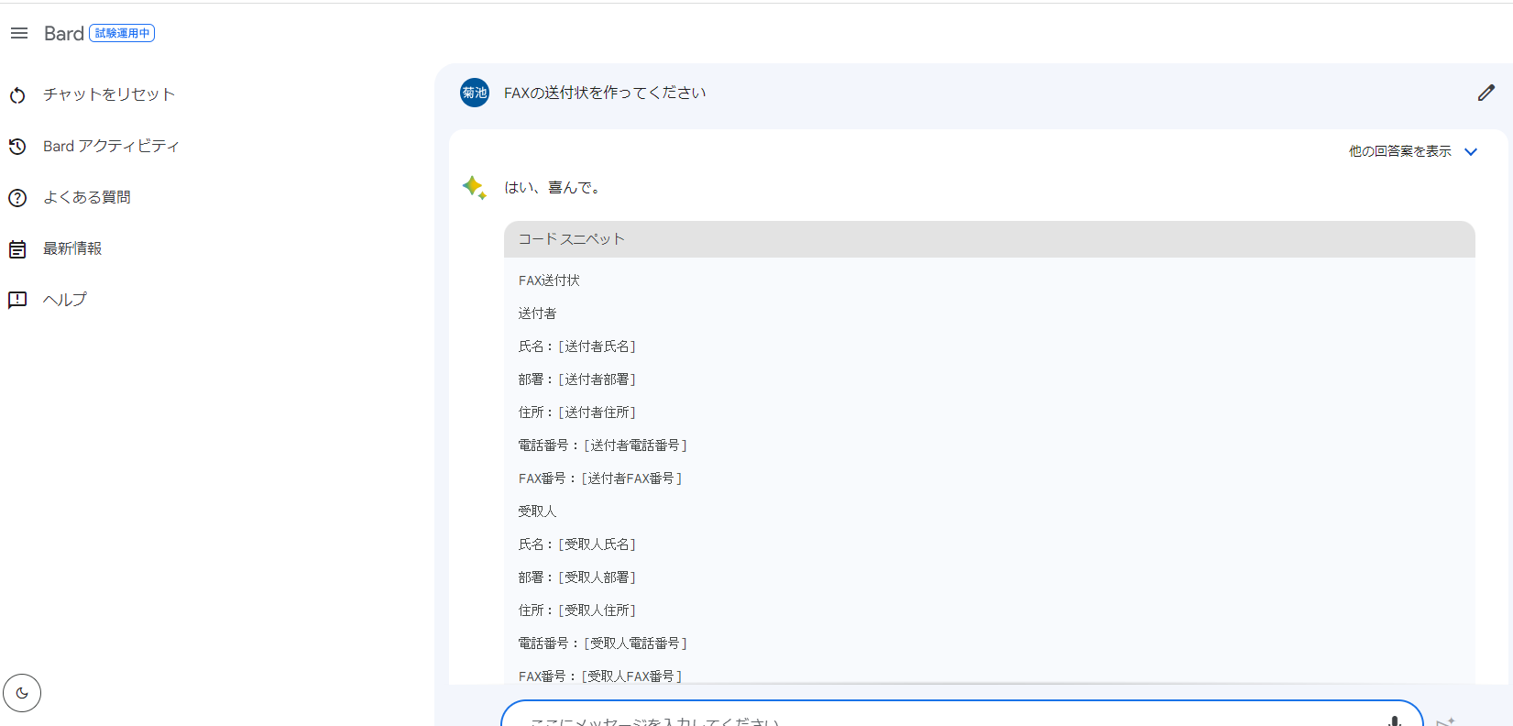
Task: Activate the microphone voice input
Action: 1394,720
